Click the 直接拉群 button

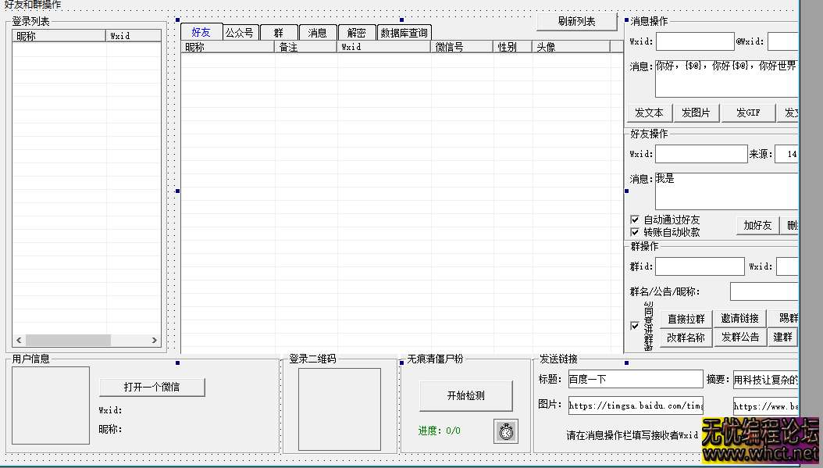coord(685,318)
